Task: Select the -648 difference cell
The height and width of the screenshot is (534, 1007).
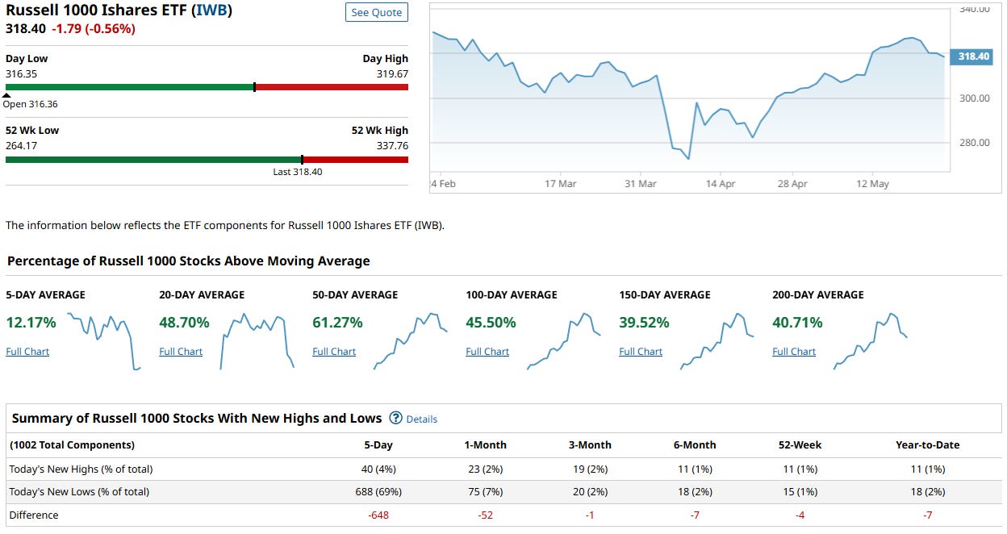Action: click(379, 515)
